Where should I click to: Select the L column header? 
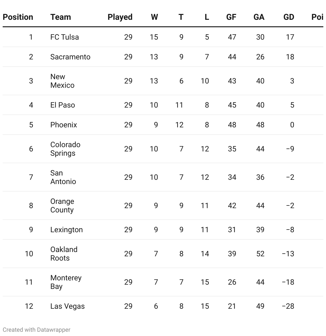tap(207, 17)
